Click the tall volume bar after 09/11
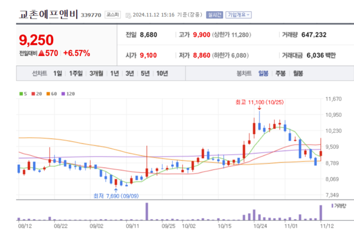Viewport: 354px width, 238px height. pyautogui.click(x=147, y=211)
